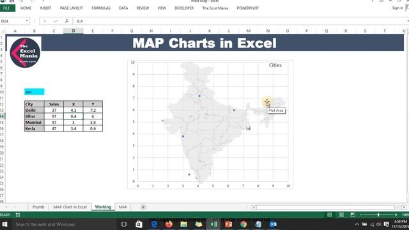Click inside the Name Box showing D14
409x230 pixels.
click(12, 21)
